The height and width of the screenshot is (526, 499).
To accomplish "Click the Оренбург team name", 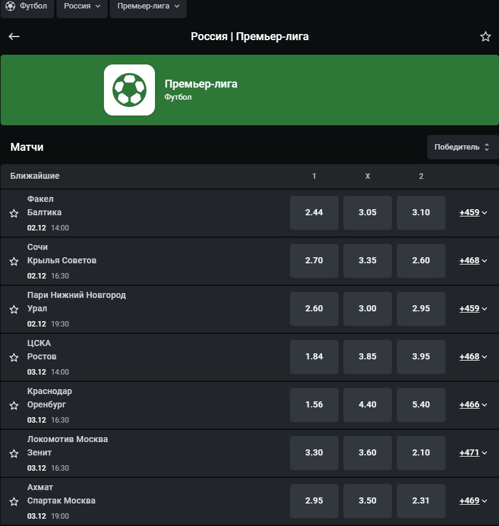I will [x=47, y=404].
